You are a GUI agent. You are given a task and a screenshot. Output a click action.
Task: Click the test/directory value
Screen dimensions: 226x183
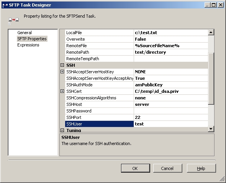point(171,52)
